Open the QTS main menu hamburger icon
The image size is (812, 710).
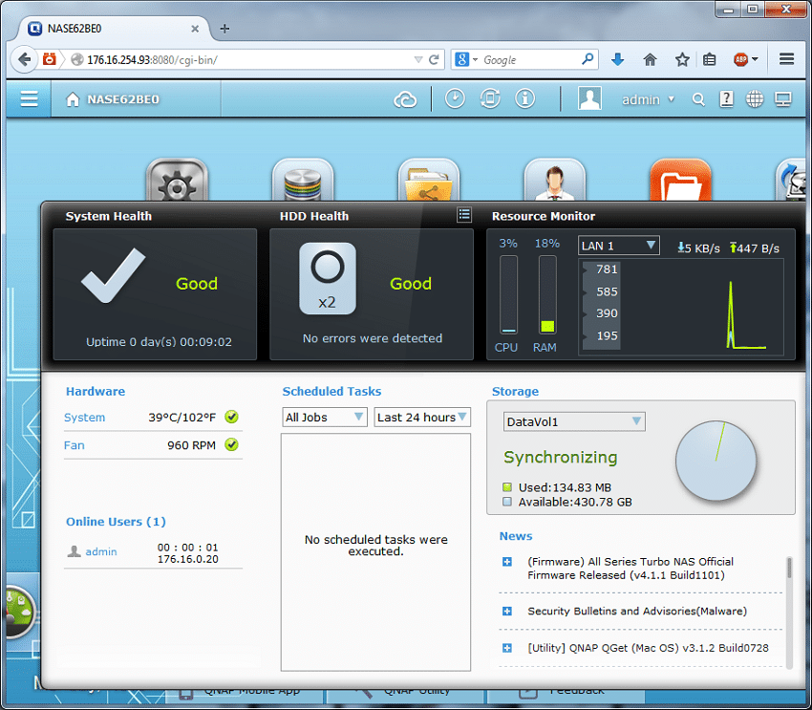[x=29, y=99]
